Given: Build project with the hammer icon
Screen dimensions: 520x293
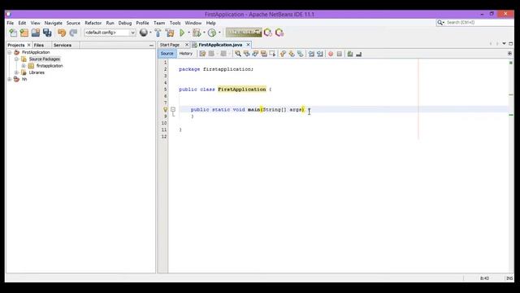Looking at the screenshot, I should click(x=158, y=33).
